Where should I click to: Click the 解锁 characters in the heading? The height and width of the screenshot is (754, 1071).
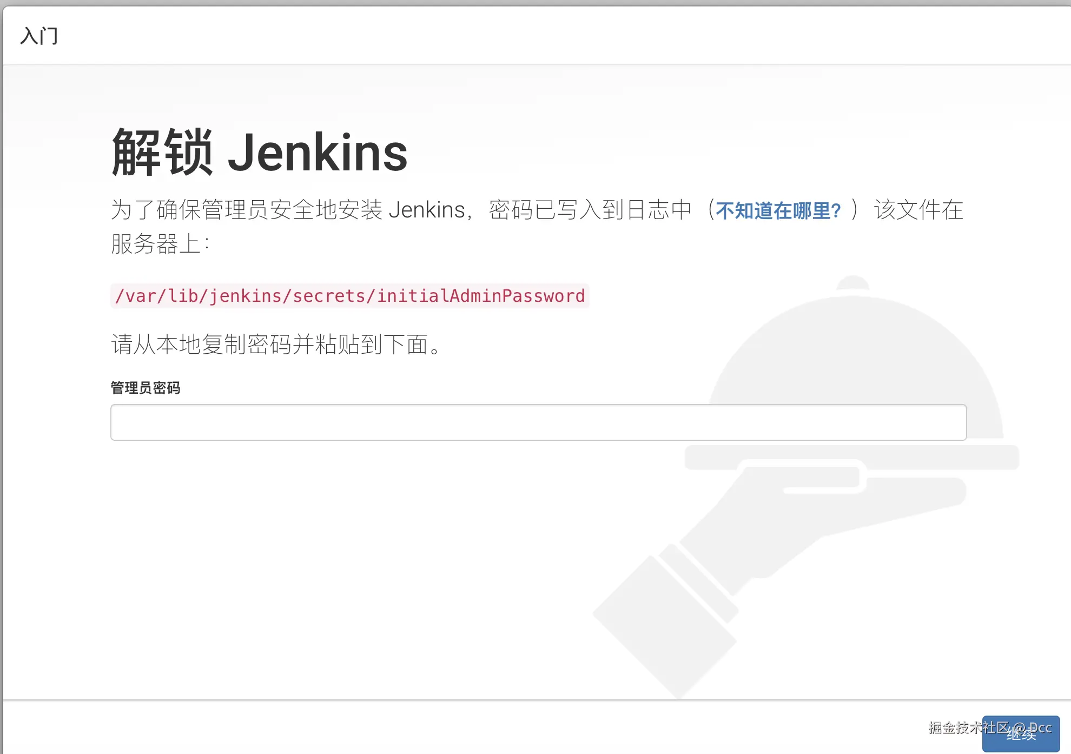pyautogui.click(x=162, y=152)
